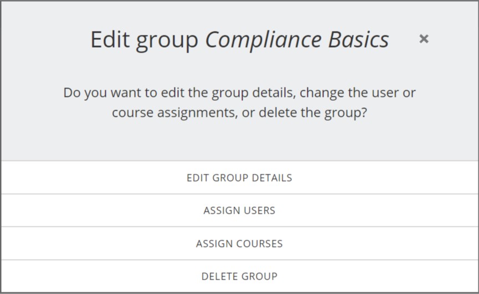Change user assignments for this group
The height and width of the screenshot is (294, 479).
[239, 210]
